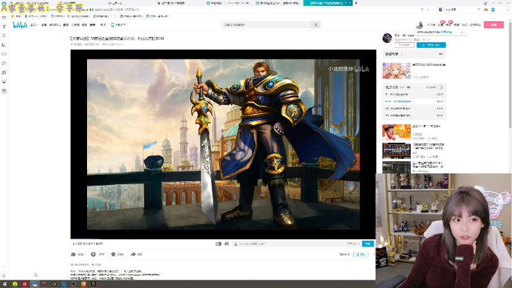The width and height of the screenshot is (512, 288).
Task: Open Windows Start button
Action: [x=4, y=284]
